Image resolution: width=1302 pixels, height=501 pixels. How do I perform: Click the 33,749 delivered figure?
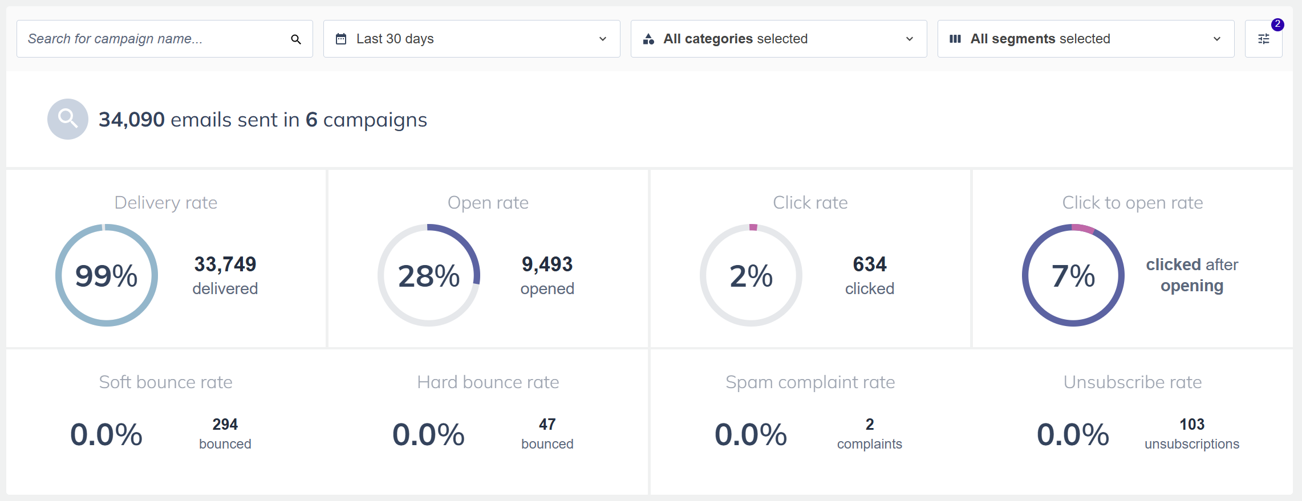point(225,264)
